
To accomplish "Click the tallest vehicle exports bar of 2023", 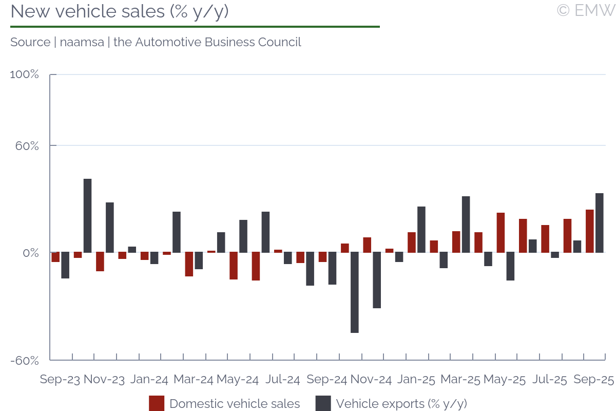I will pyautogui.click(x=87, y=216).
